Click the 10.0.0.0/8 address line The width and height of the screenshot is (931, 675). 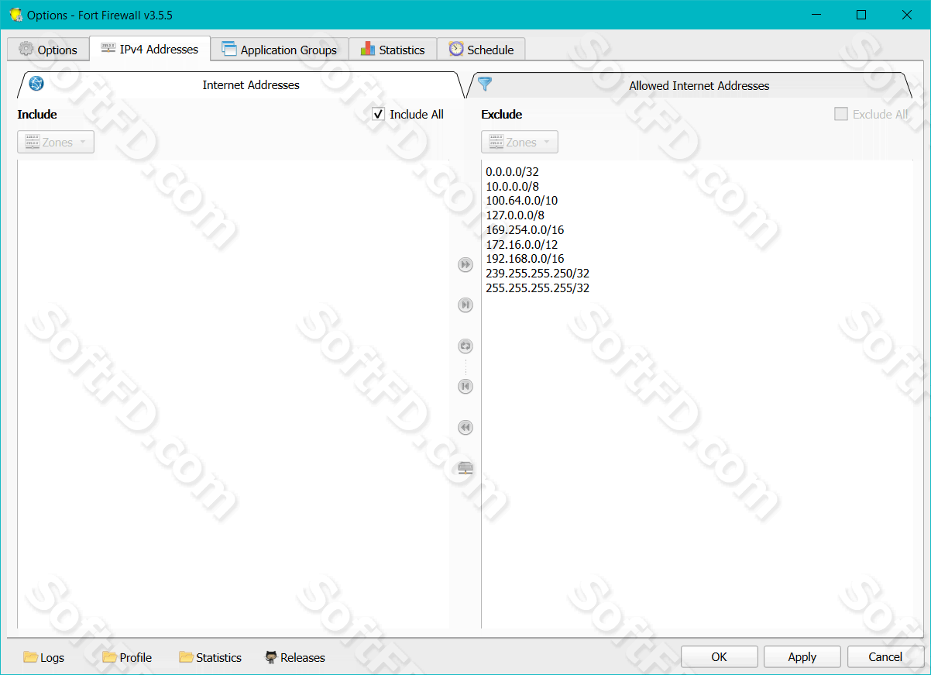(x=512, y=186)
